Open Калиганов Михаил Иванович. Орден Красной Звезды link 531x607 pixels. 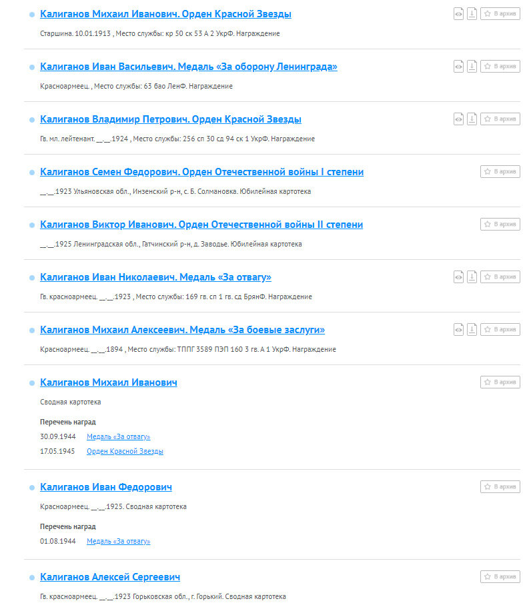click(165, 14)
